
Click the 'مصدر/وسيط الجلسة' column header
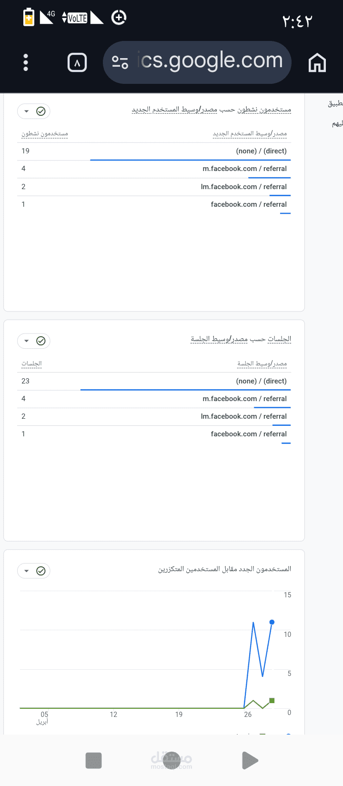[262, 364]
